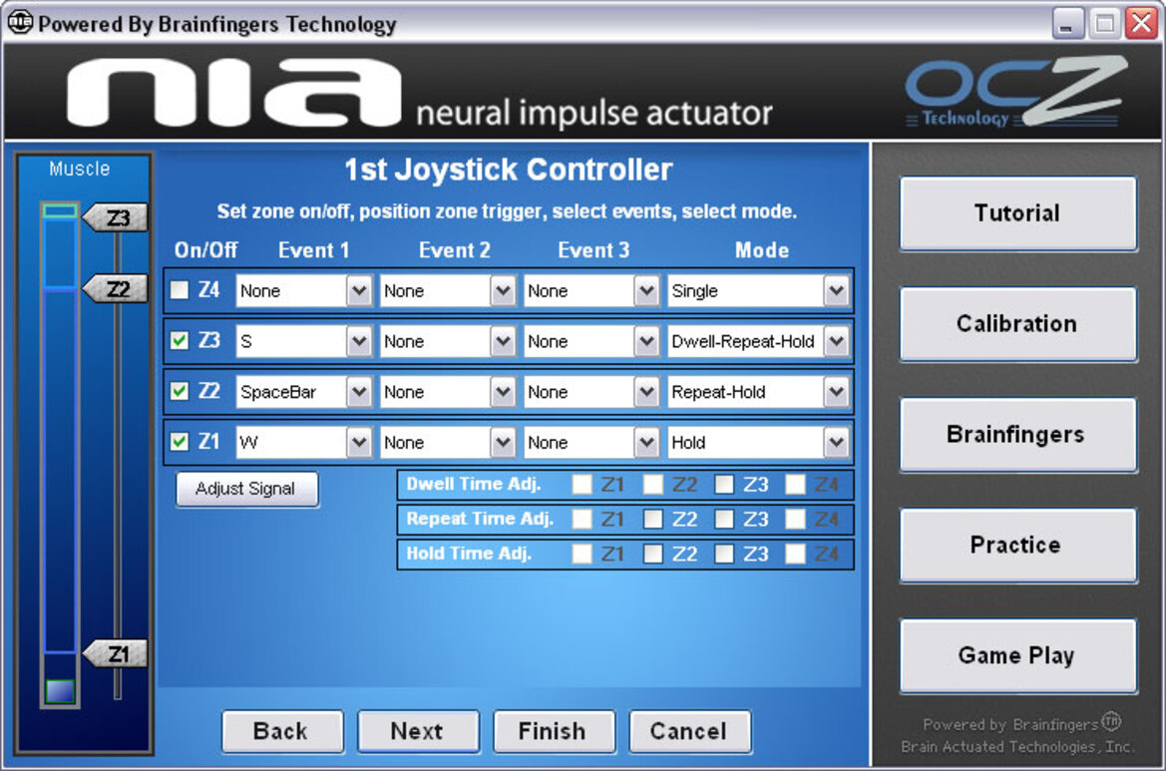Check Z2 in Repeat Time Adj. row
The image size is (1166, 771).
[653, 519]
